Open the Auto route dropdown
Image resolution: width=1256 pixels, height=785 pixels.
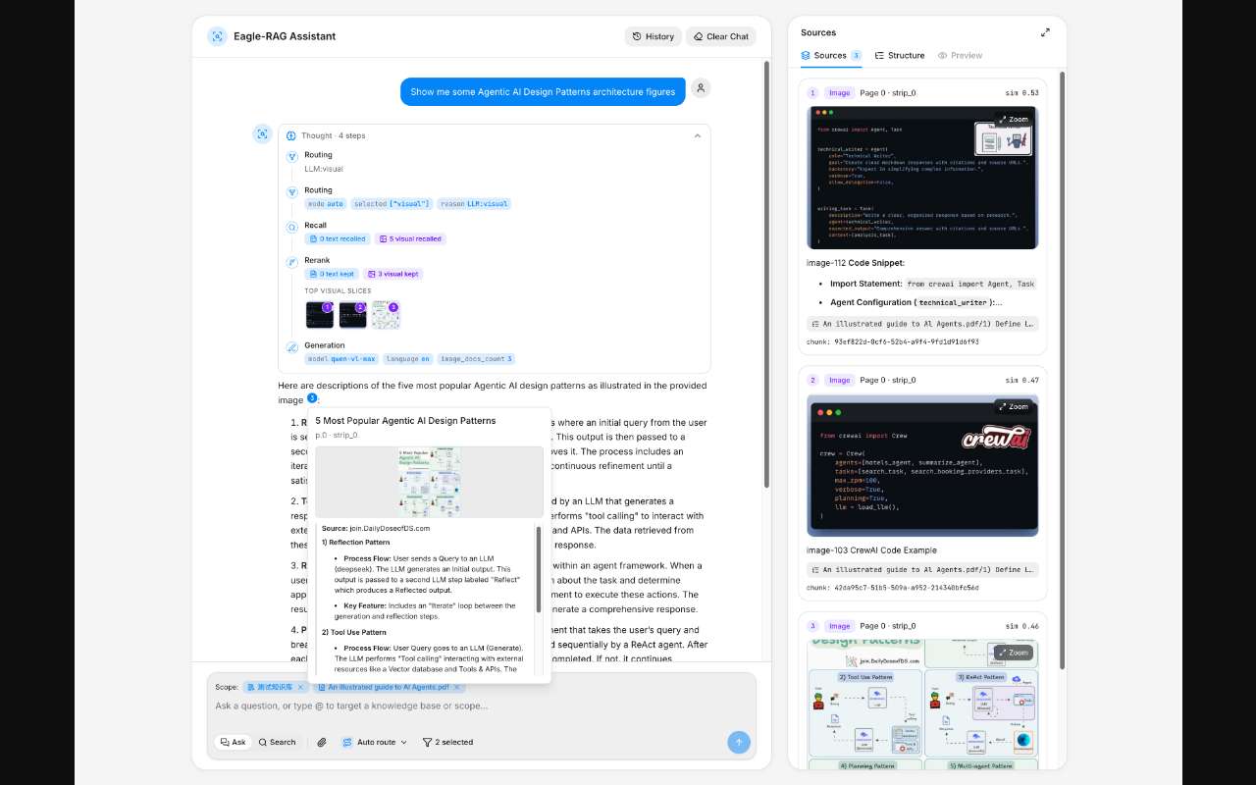[374, 742]
